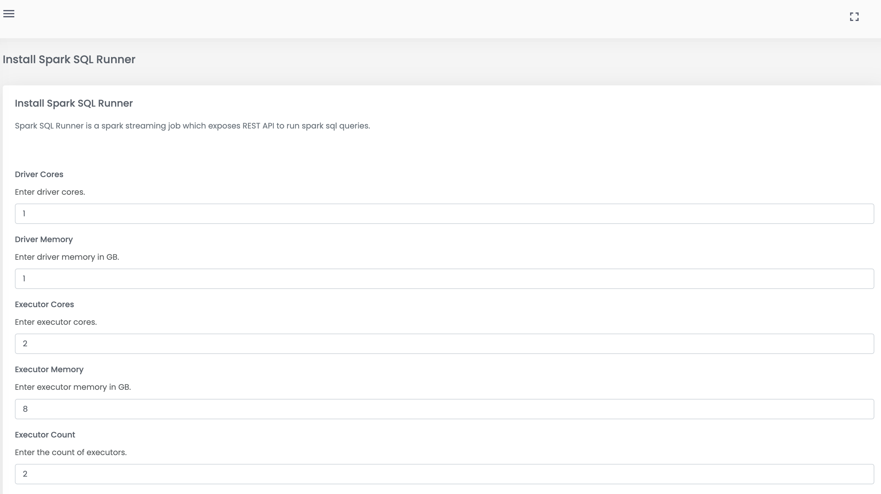
Task: Change the Executor Memory field value
Action: coord(444,409)
